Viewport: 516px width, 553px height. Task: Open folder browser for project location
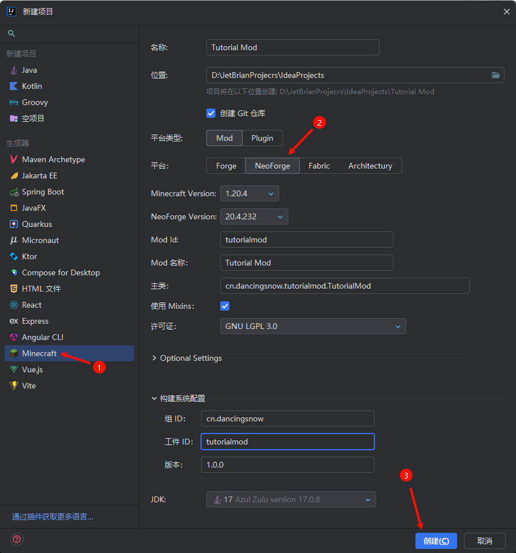click(x=496, y=75)
